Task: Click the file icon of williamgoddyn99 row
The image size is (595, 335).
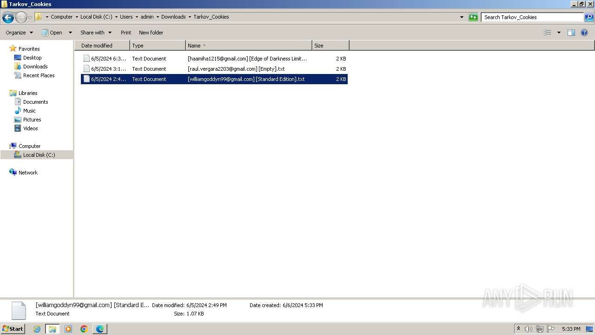Action: pos(86,79)
